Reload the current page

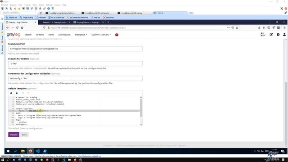17,27
